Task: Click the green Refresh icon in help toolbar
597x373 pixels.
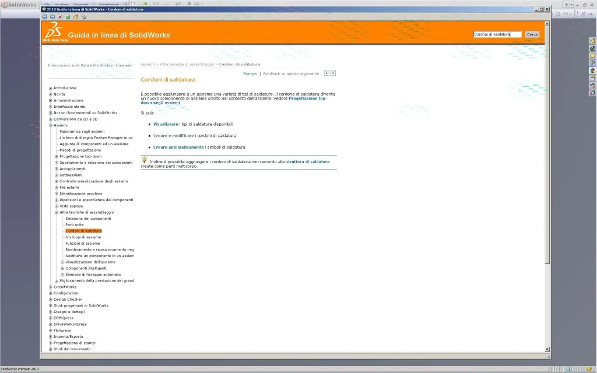Action: point(68,17)
